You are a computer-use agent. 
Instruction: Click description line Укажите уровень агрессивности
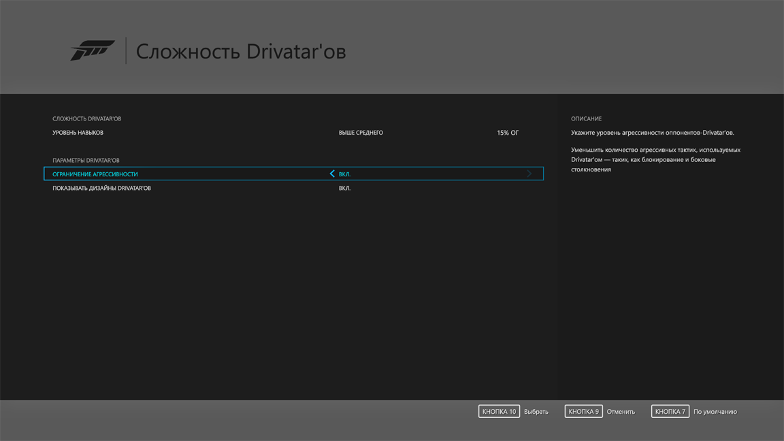[x=653, y=133]
